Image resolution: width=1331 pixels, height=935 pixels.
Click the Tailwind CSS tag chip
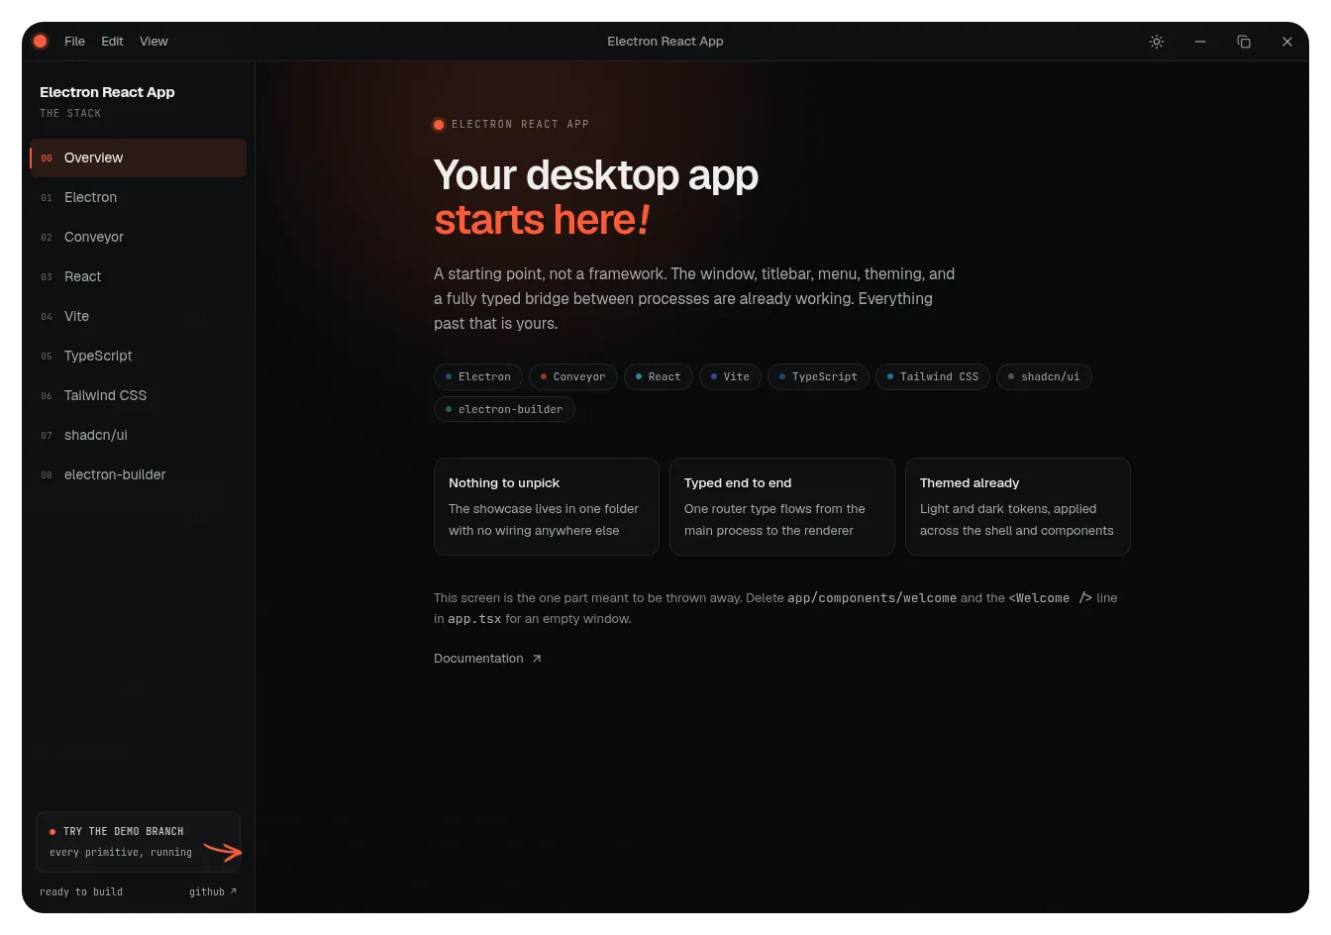933,376
